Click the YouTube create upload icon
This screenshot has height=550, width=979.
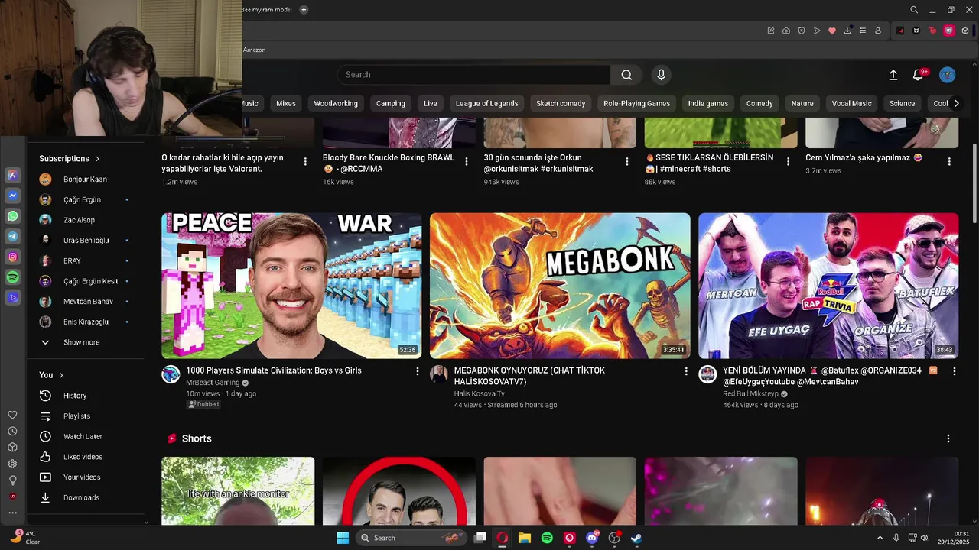[x=893, y=74]
